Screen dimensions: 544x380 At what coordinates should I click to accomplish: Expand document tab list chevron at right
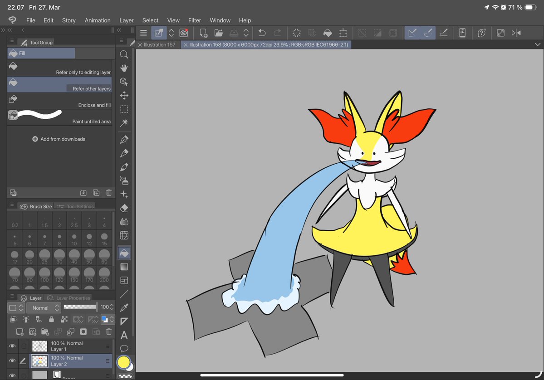pyautogui.click(x=537, y=44)
